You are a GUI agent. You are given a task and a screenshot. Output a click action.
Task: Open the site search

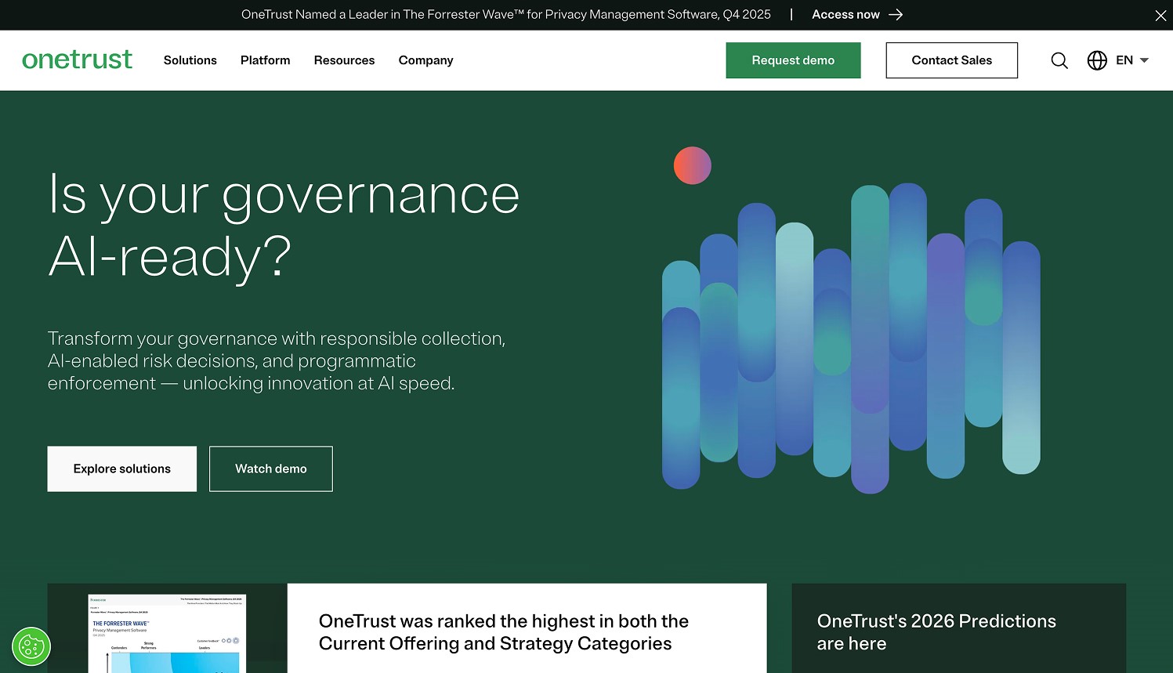point(1059,60)
